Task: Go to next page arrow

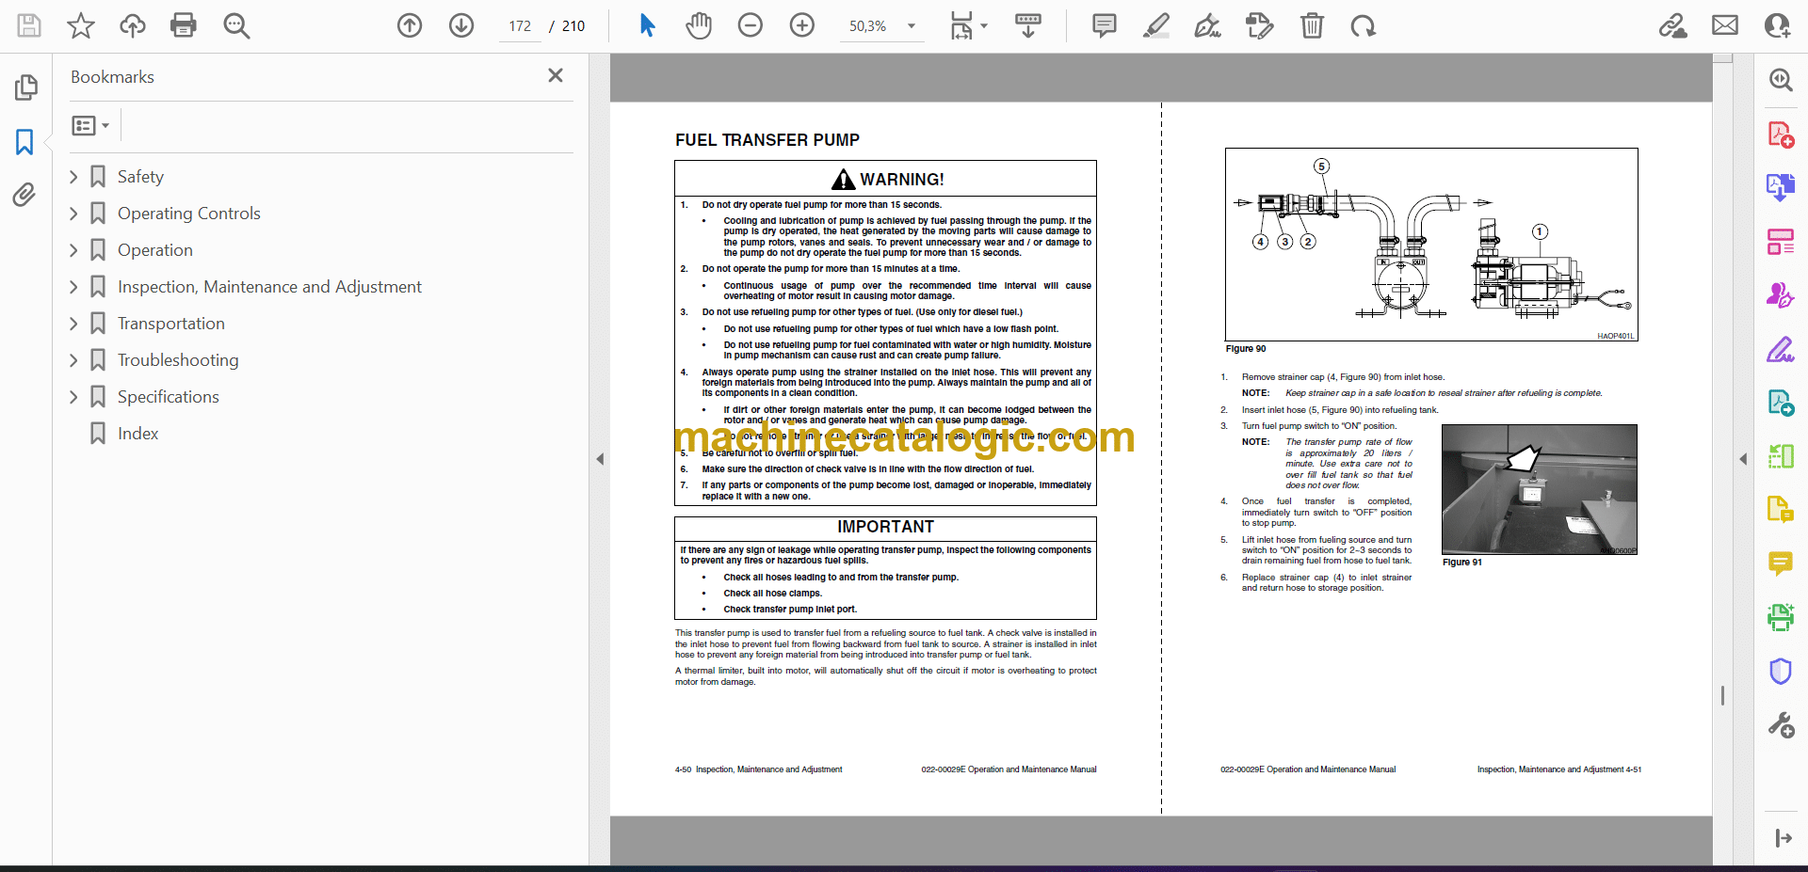Action: pyautogui.click(x=461, y=25)
